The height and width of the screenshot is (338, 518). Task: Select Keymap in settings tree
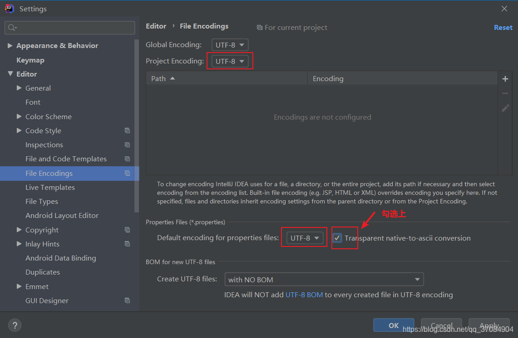coord(30,60)
